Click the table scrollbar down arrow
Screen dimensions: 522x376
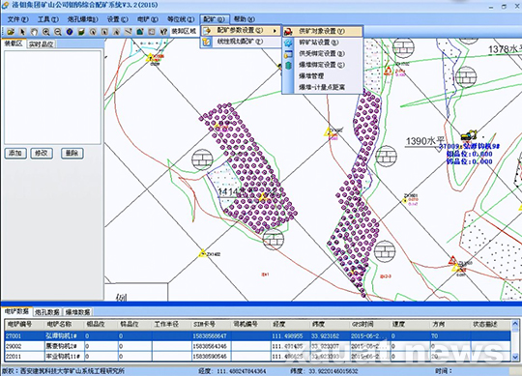click(514, 358)
